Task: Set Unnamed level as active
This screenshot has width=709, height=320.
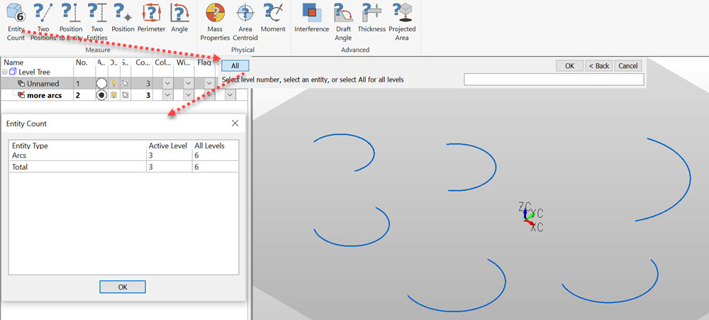Action: (101, 84)
